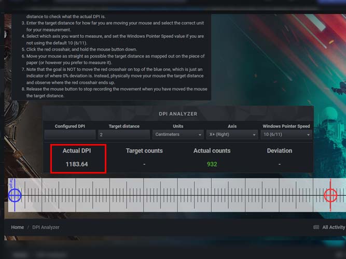This screenshot has width=346, height=259.
Task: Click the Target distance input field
Action: (124, 135)
